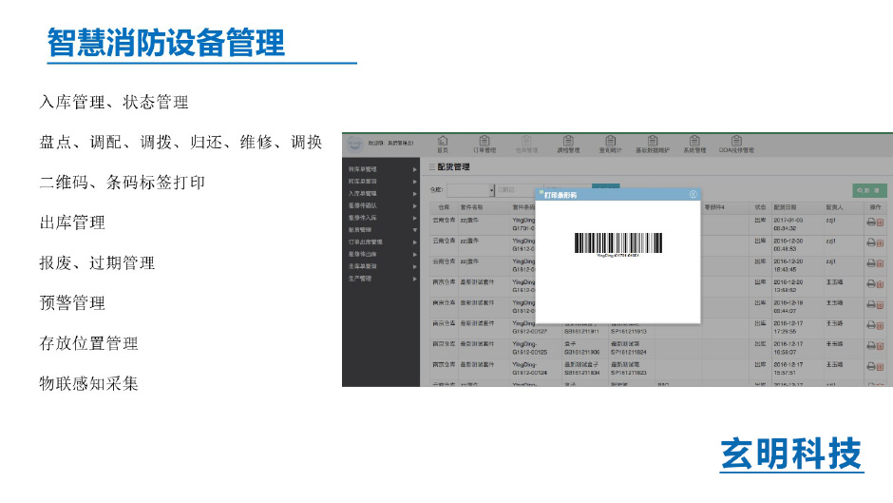This screenshot has height=503, width=893.
Task: Print the row dated 2016-12-30
Action: [869, 242]
